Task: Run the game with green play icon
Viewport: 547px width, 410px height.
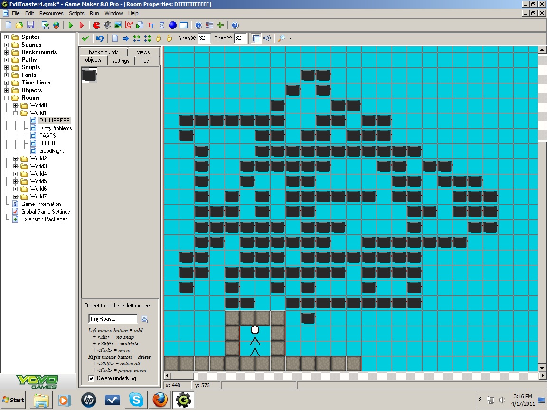Action: 71,25
